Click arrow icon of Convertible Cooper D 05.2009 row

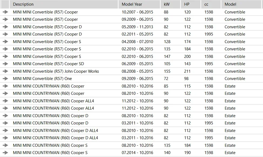[x=5, y=27]
